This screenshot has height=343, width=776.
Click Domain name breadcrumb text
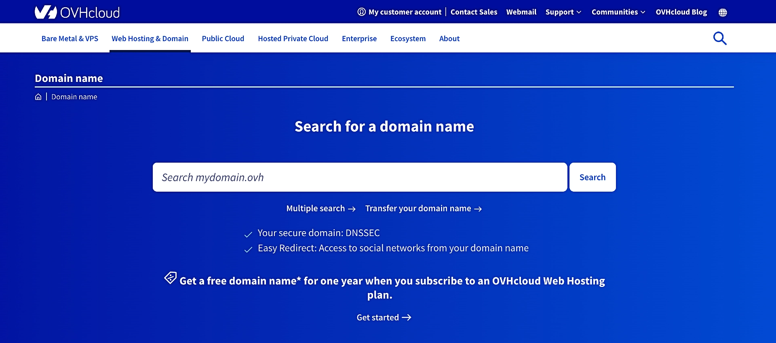(74, 97)
